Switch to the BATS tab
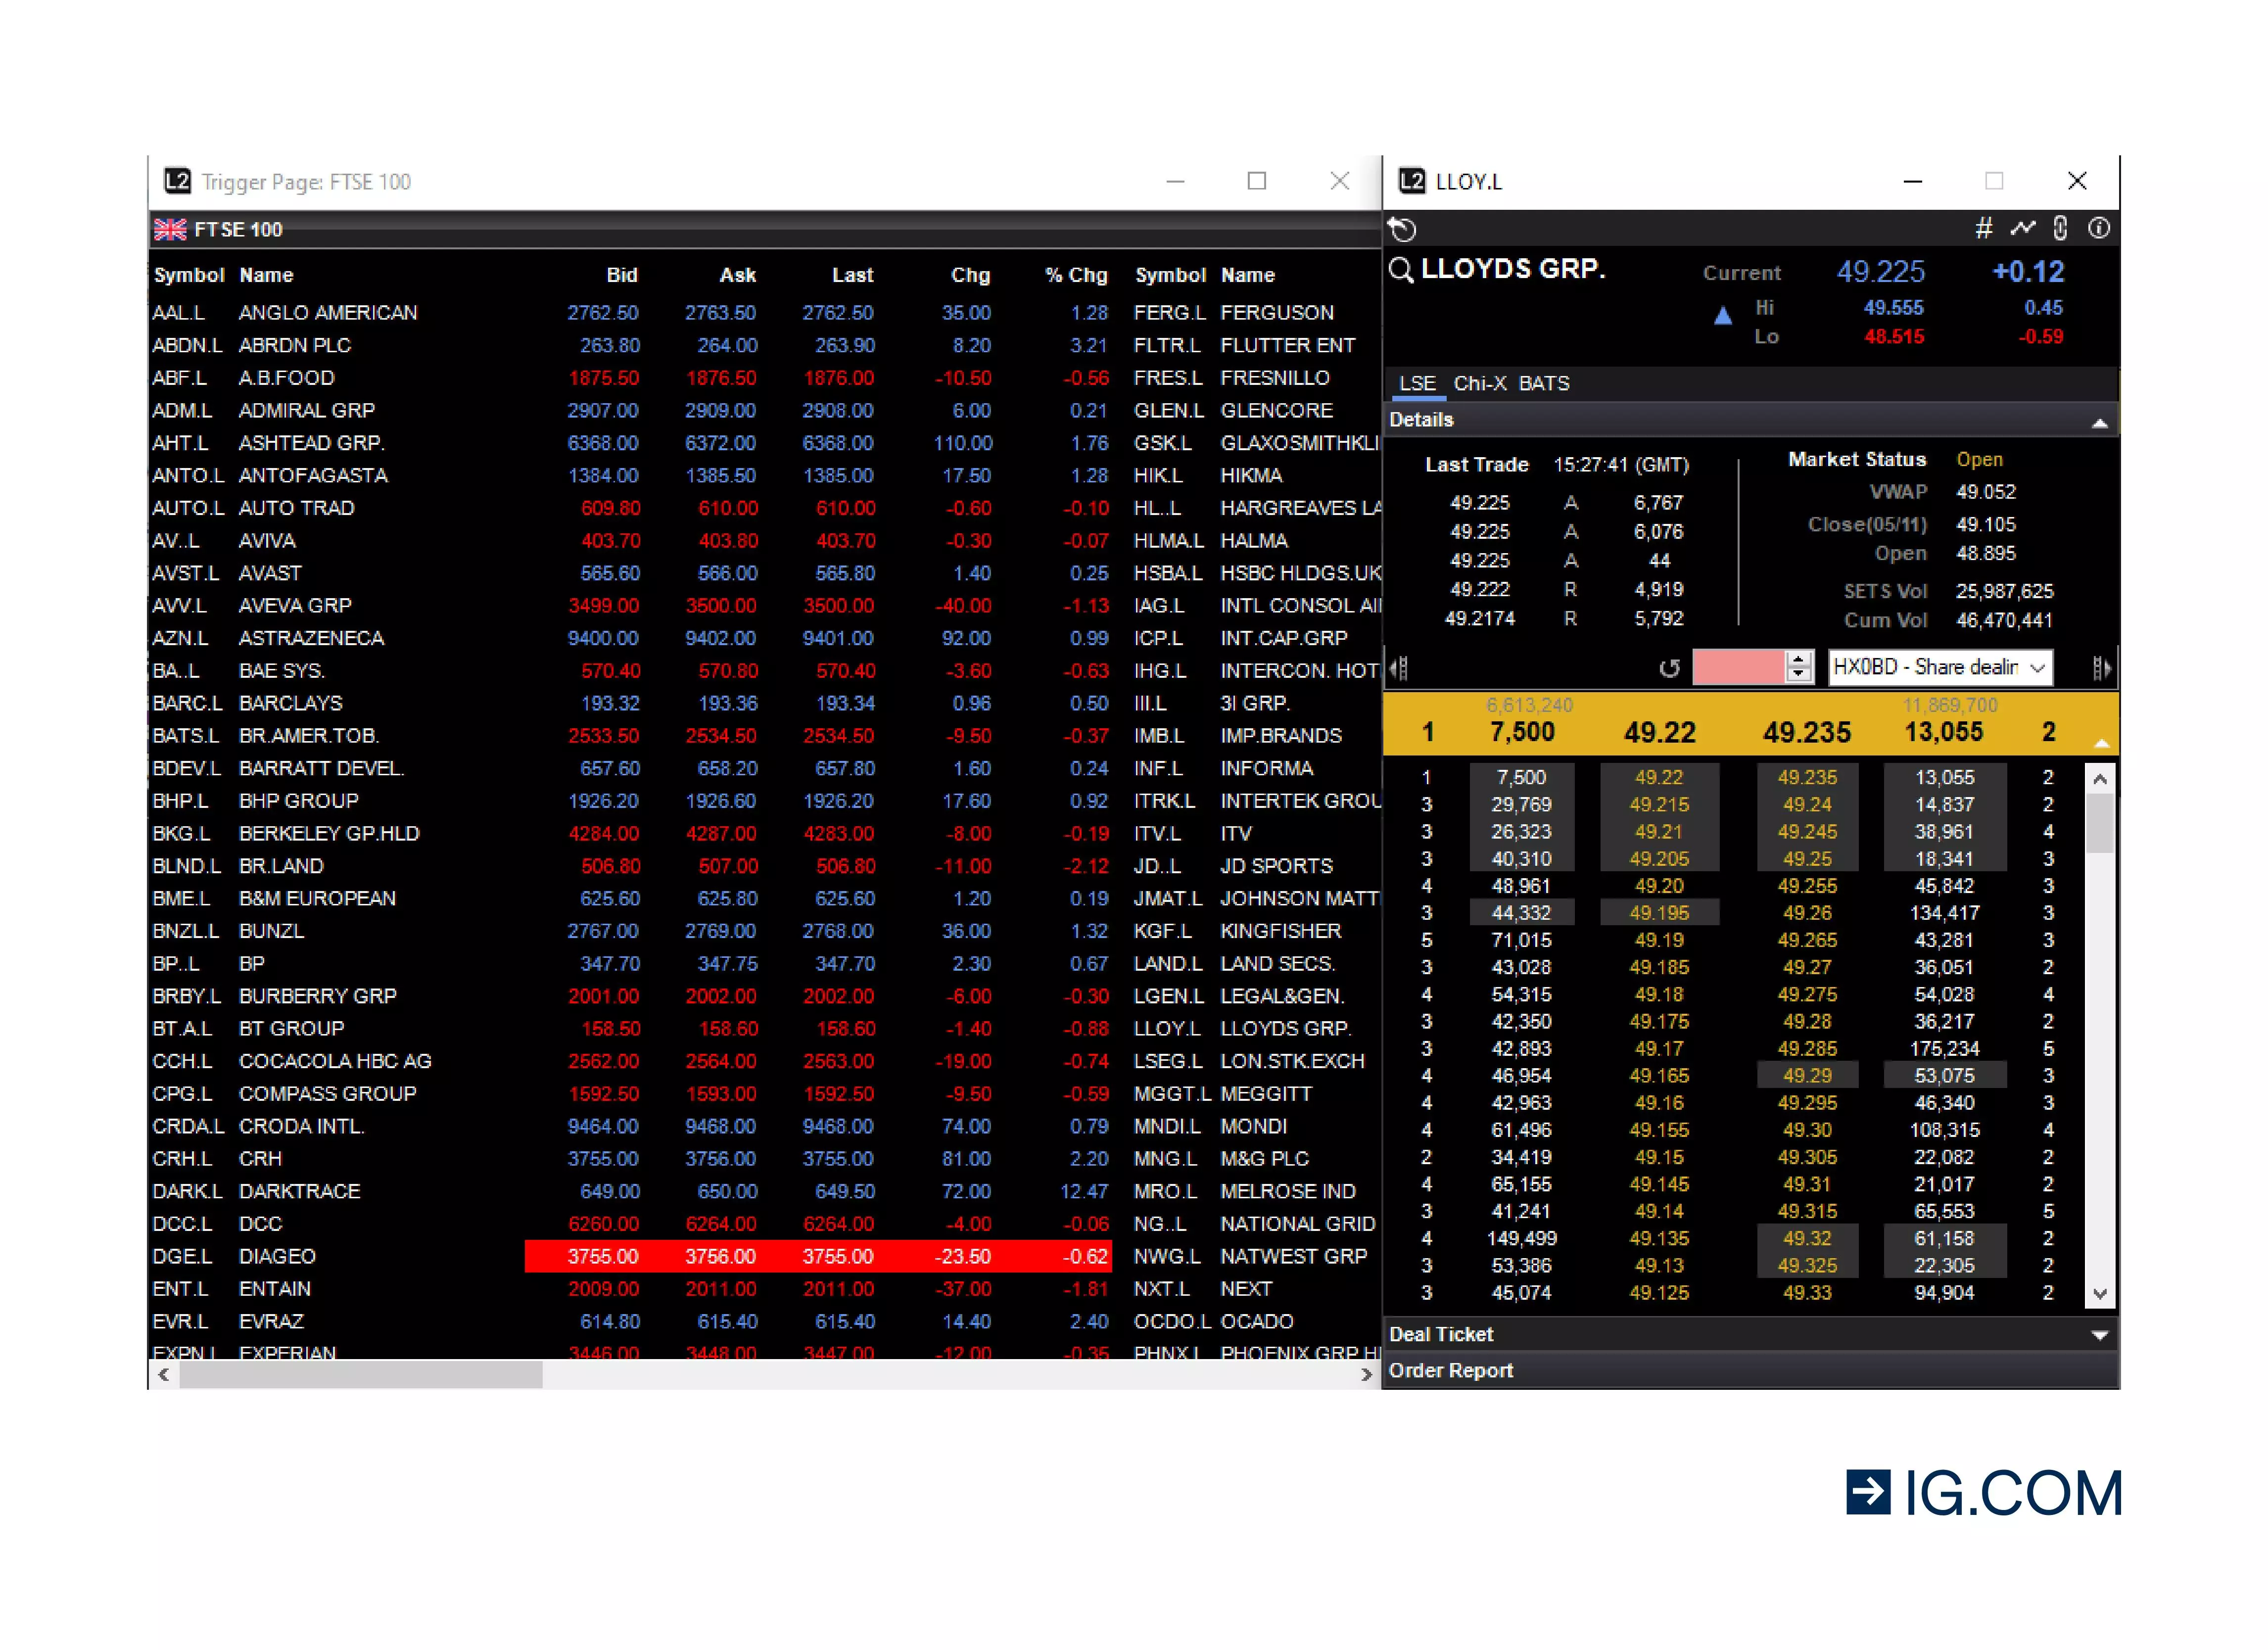The image size is (2268, 1650). click(x=1544, y=384)
